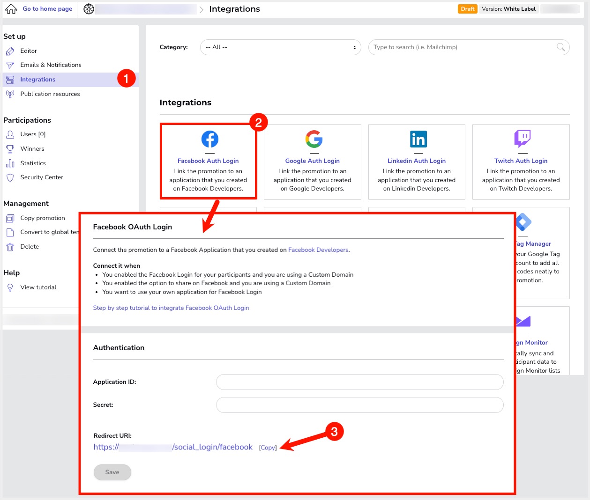Click the Convert to global template page icon
The image size is (590, 500).
click(x=10, y=232)
